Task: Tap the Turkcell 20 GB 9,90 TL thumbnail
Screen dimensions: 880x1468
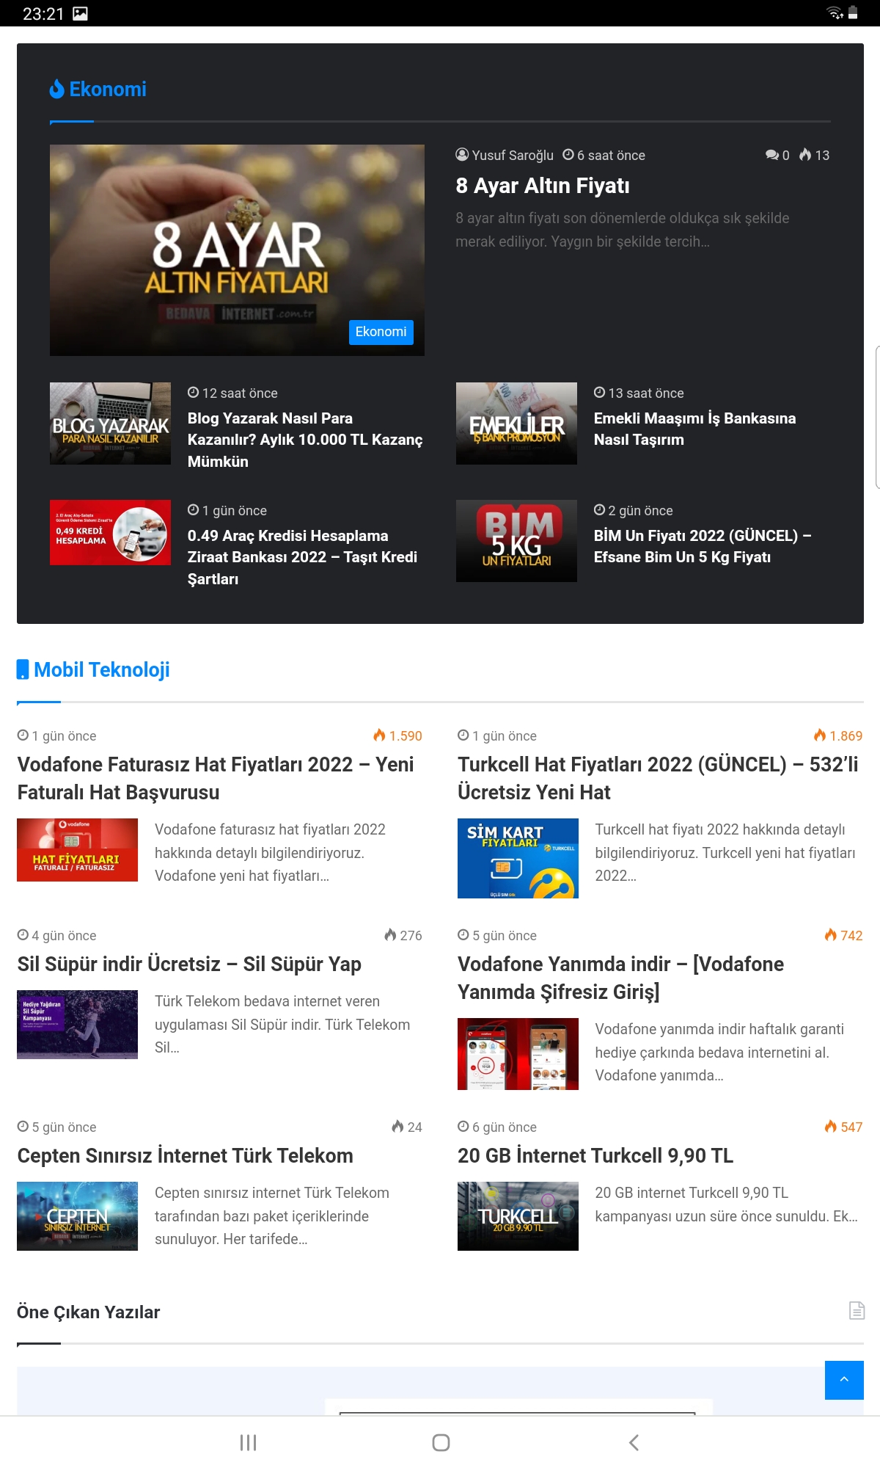Action: (518, 1216)
